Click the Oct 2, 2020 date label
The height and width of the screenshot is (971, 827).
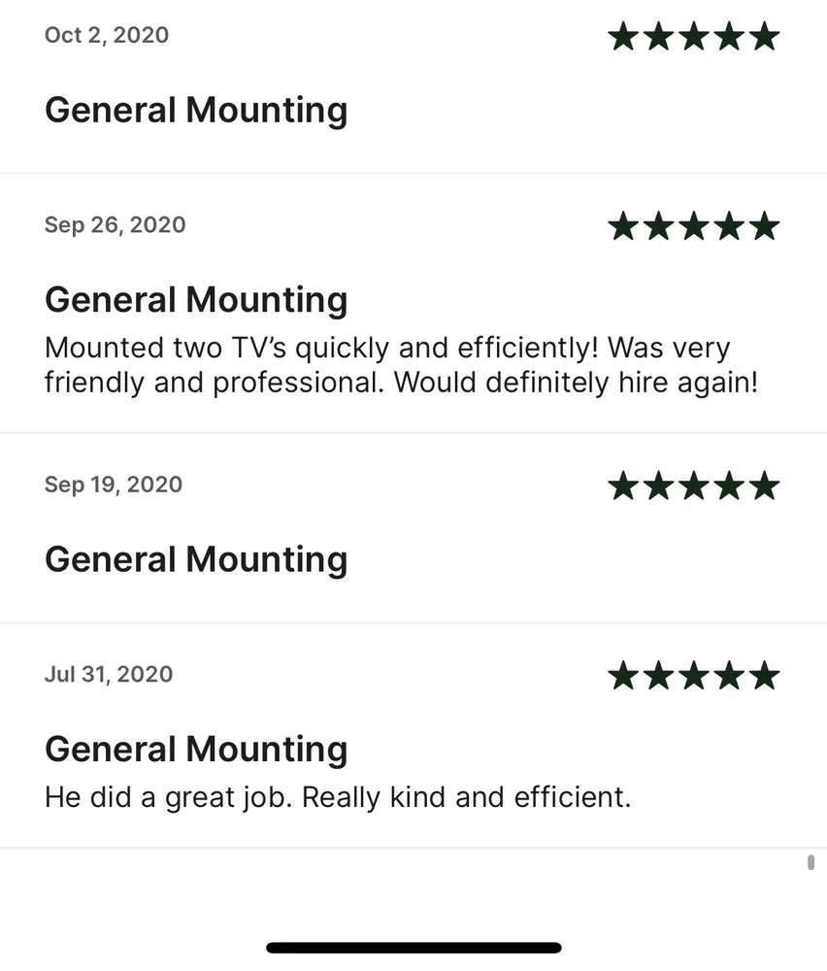point(107,36)
